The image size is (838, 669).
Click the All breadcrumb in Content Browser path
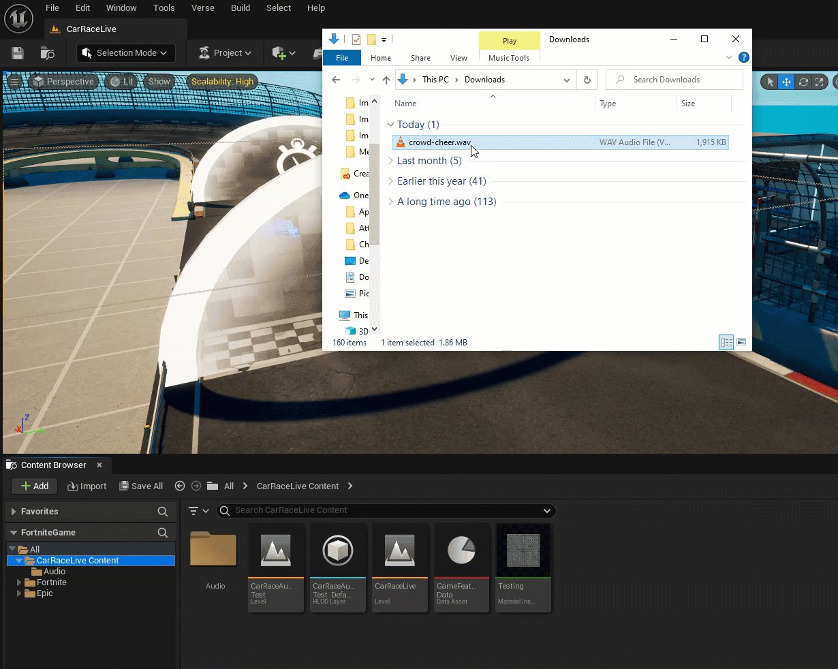229,486
